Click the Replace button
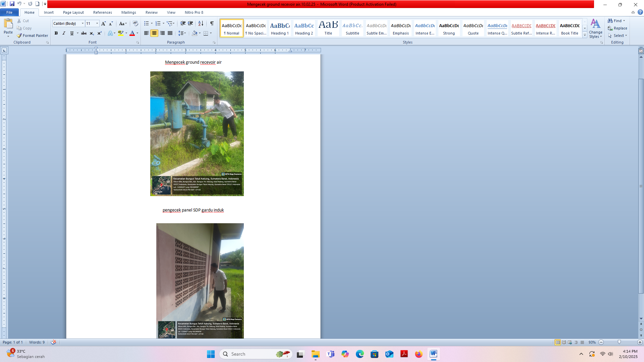 click(618, 28)
